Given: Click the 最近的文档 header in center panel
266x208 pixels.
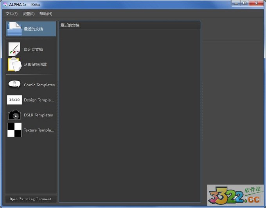Looking at the screenshot, I should (x=70, y=25).
